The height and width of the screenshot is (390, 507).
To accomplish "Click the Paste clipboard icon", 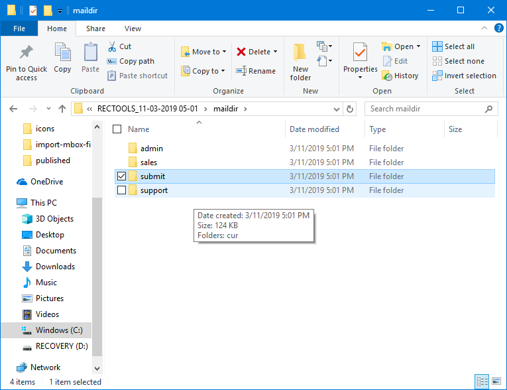I will 91,52.
